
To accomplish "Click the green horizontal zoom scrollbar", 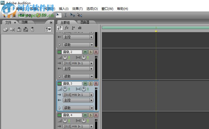I will 155,28.
